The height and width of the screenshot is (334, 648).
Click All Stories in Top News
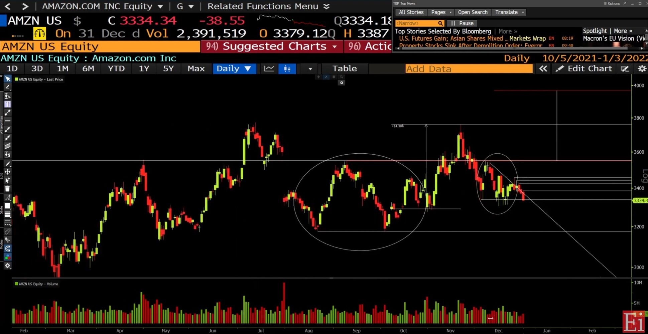coord(411,12)
